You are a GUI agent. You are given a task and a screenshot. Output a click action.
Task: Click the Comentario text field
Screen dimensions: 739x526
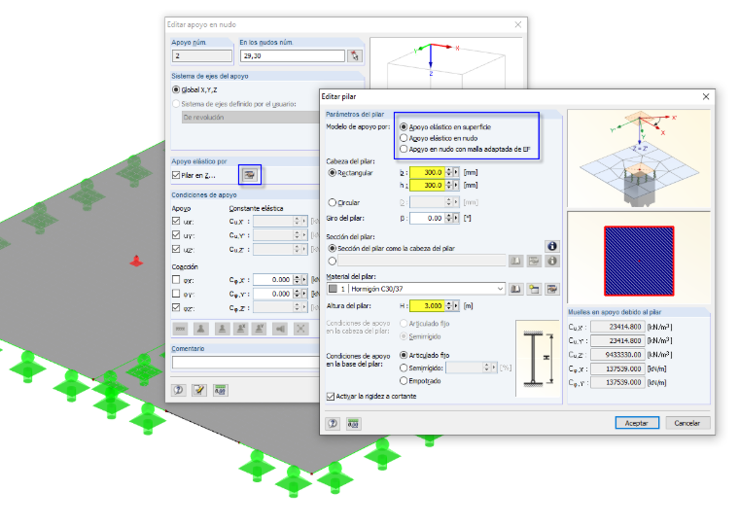tap(245, 362)
